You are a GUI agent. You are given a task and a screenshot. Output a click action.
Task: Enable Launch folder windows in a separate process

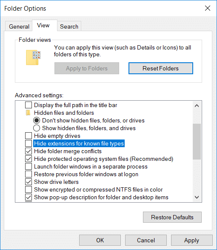[29, 166]
